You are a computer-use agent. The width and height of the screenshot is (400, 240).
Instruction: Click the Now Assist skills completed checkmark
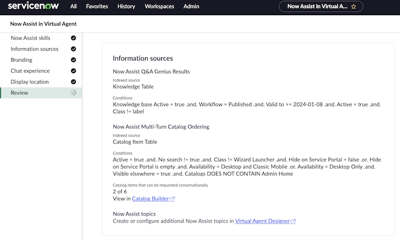click(73, 38)
